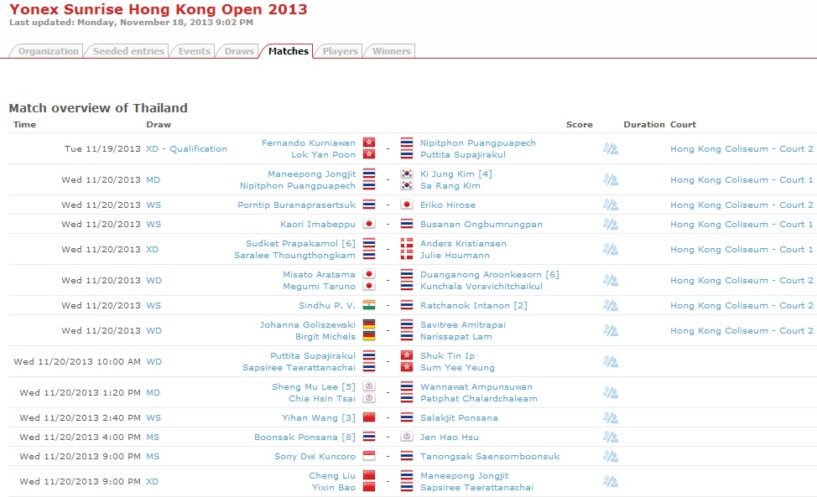
Task: Switch to the Organization tab
Action: (48, 51)
